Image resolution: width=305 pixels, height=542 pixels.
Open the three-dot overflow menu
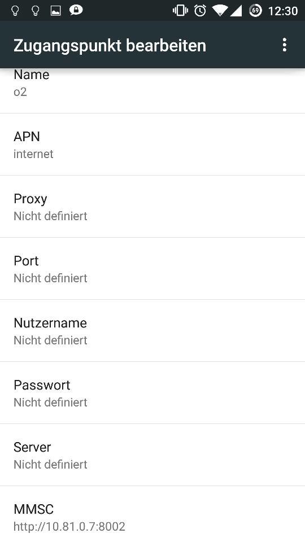[x=284, y=45]
